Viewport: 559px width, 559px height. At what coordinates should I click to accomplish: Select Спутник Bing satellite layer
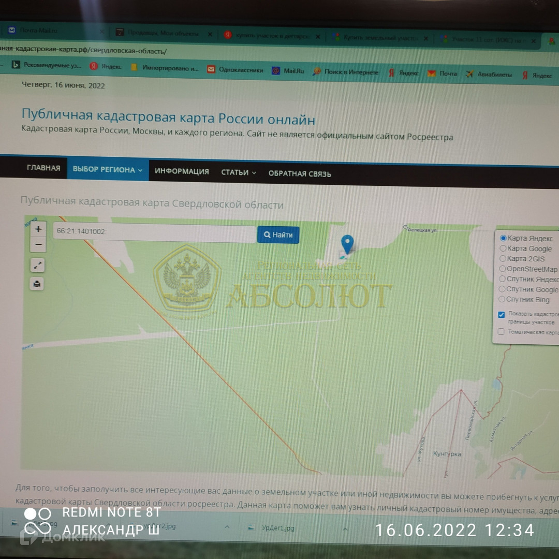(502, 299)
